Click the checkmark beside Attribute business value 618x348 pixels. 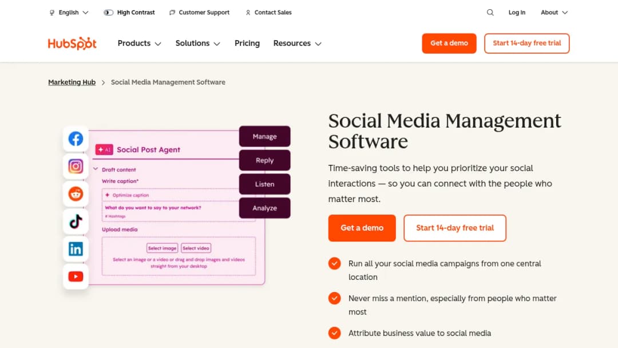pyautogui.click(x=334, y=333)
